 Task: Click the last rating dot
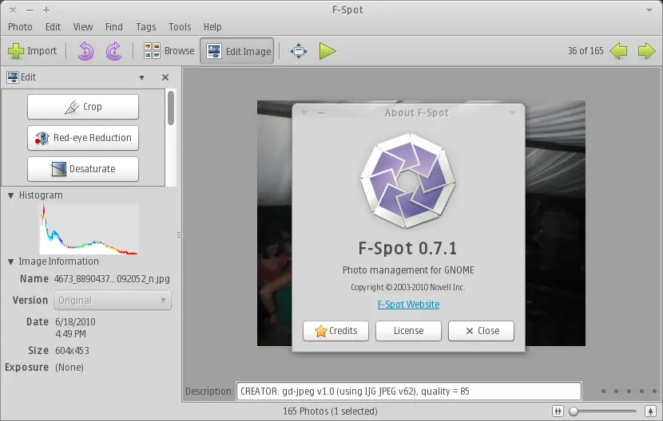click(654, 391)
